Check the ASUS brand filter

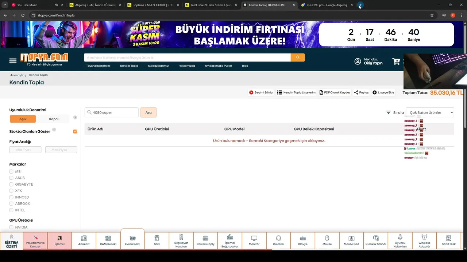11,178
